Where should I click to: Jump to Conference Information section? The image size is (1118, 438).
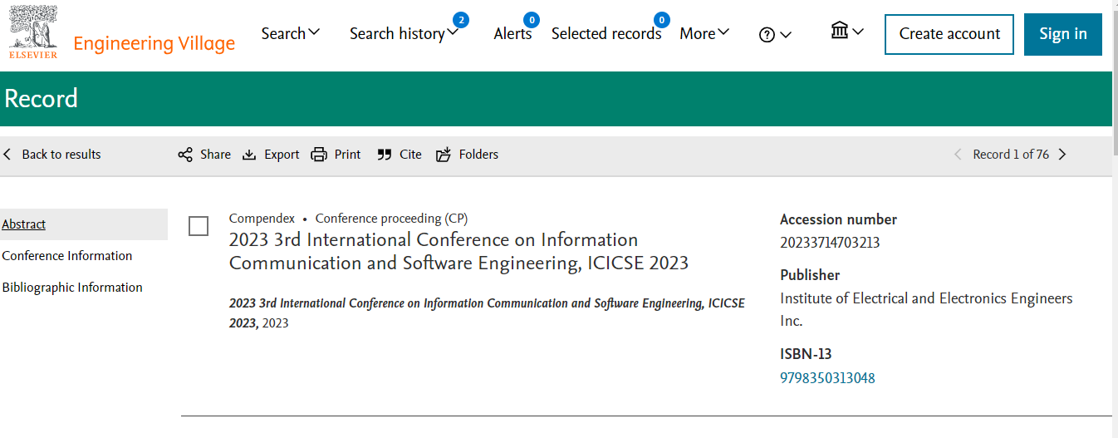pyautogui.click(x=67, y=256)
